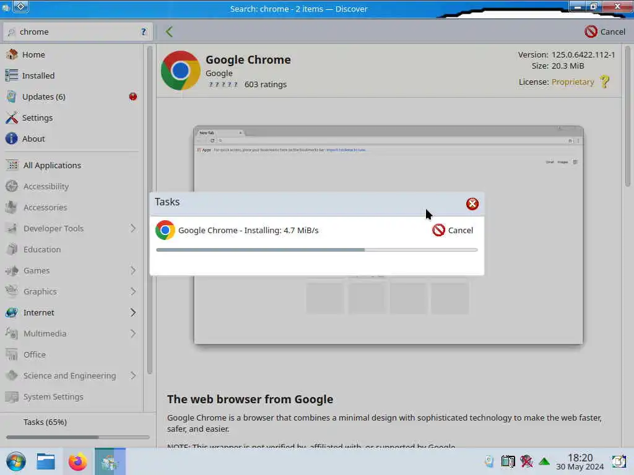The height and width of the screenshot is (475, 634).
Task: Click the sidebar tasks progress bar
Action: (77, 437)
